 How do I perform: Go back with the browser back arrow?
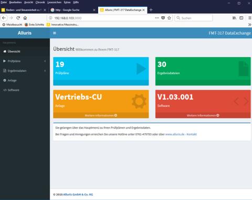tap(4, 18)
